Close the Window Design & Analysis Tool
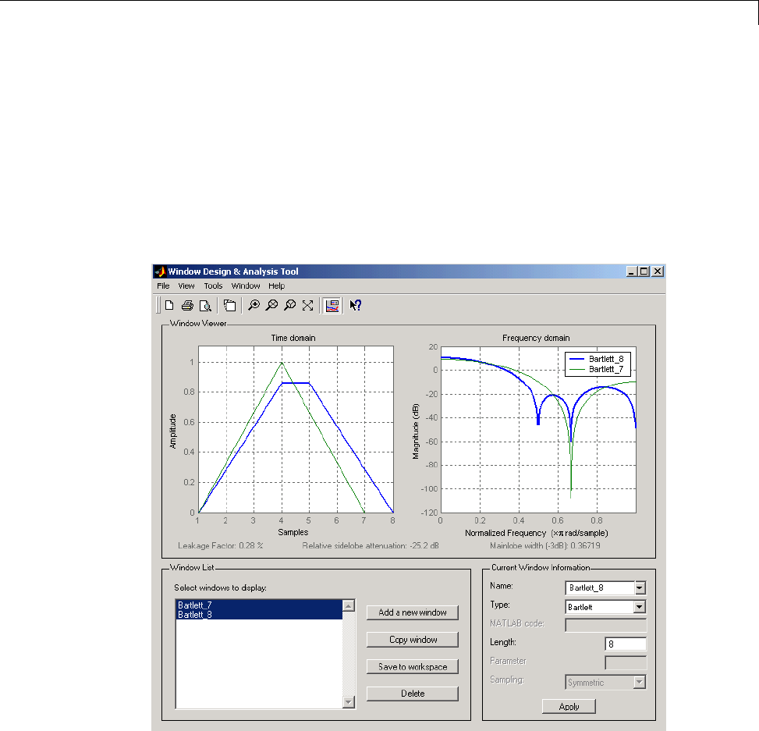Image resolution: width=759 pixels, height=731 pixels. [658, 271]
